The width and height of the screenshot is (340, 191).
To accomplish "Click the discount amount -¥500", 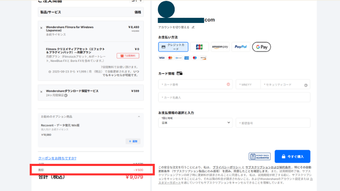I will point(139,170).
